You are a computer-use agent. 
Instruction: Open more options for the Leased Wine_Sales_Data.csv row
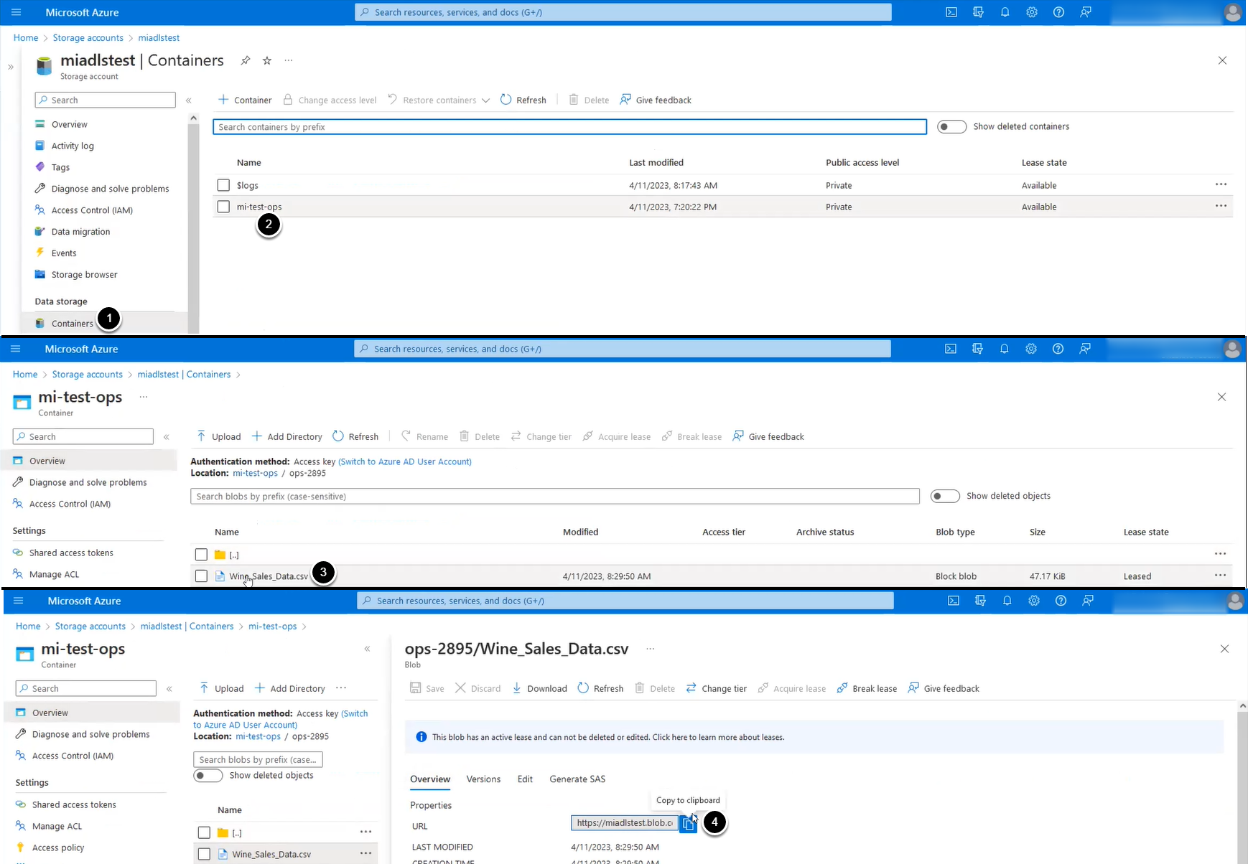(x=1220, y=575)
